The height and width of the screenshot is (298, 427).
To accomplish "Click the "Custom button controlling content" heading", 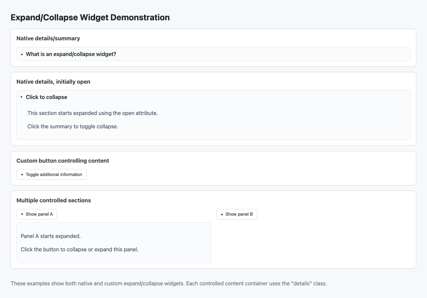I will tap(62, 161).
